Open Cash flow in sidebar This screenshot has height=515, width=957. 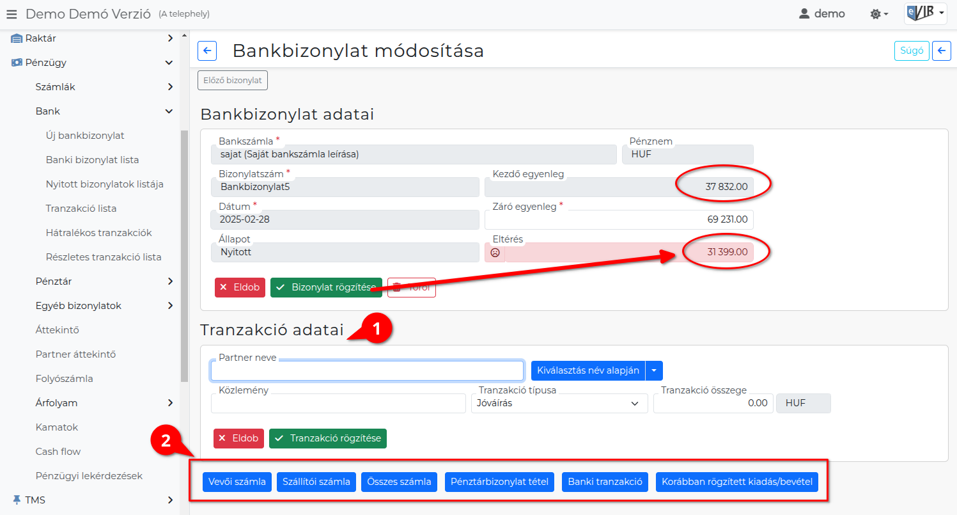(58, 452)
